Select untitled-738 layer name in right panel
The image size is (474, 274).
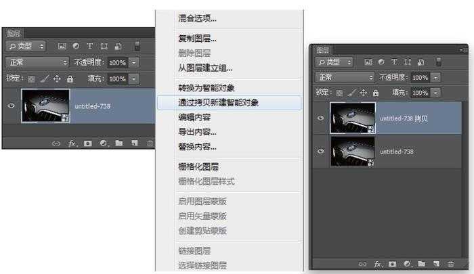[x=397, y=152]
